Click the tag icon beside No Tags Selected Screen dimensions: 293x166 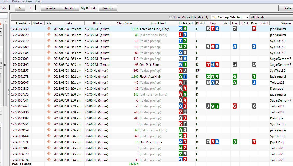coord(214,17)
